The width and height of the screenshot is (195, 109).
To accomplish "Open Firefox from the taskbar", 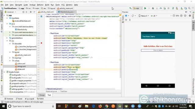I will coord(100,106).
